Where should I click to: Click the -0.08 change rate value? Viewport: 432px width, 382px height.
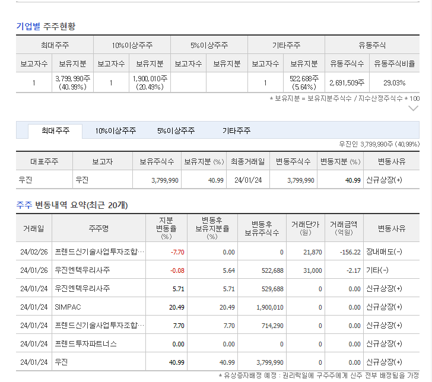[x=177, y=270]
